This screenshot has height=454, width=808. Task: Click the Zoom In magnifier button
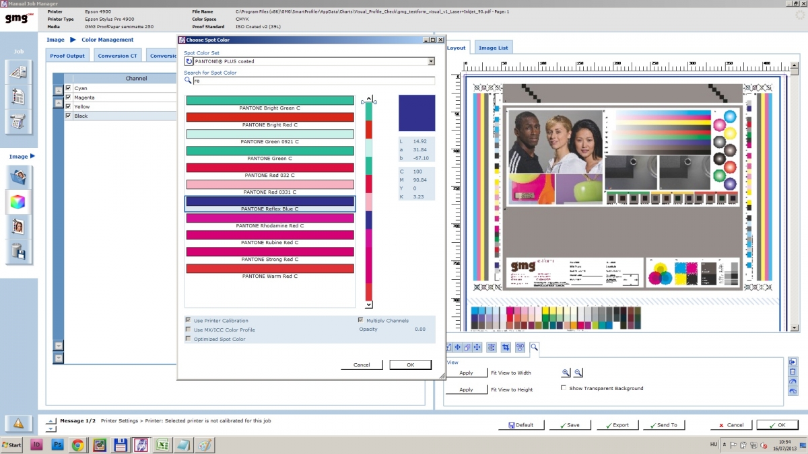pyautogui.click(x=566, y=372)
